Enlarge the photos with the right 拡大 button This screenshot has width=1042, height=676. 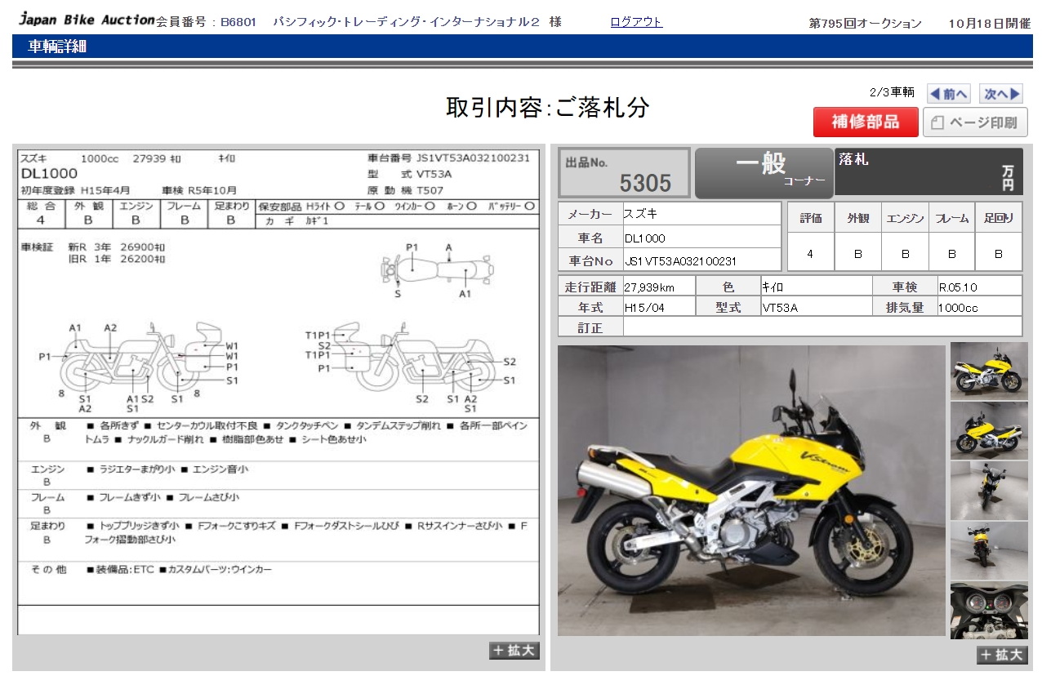coord(1001,655)
